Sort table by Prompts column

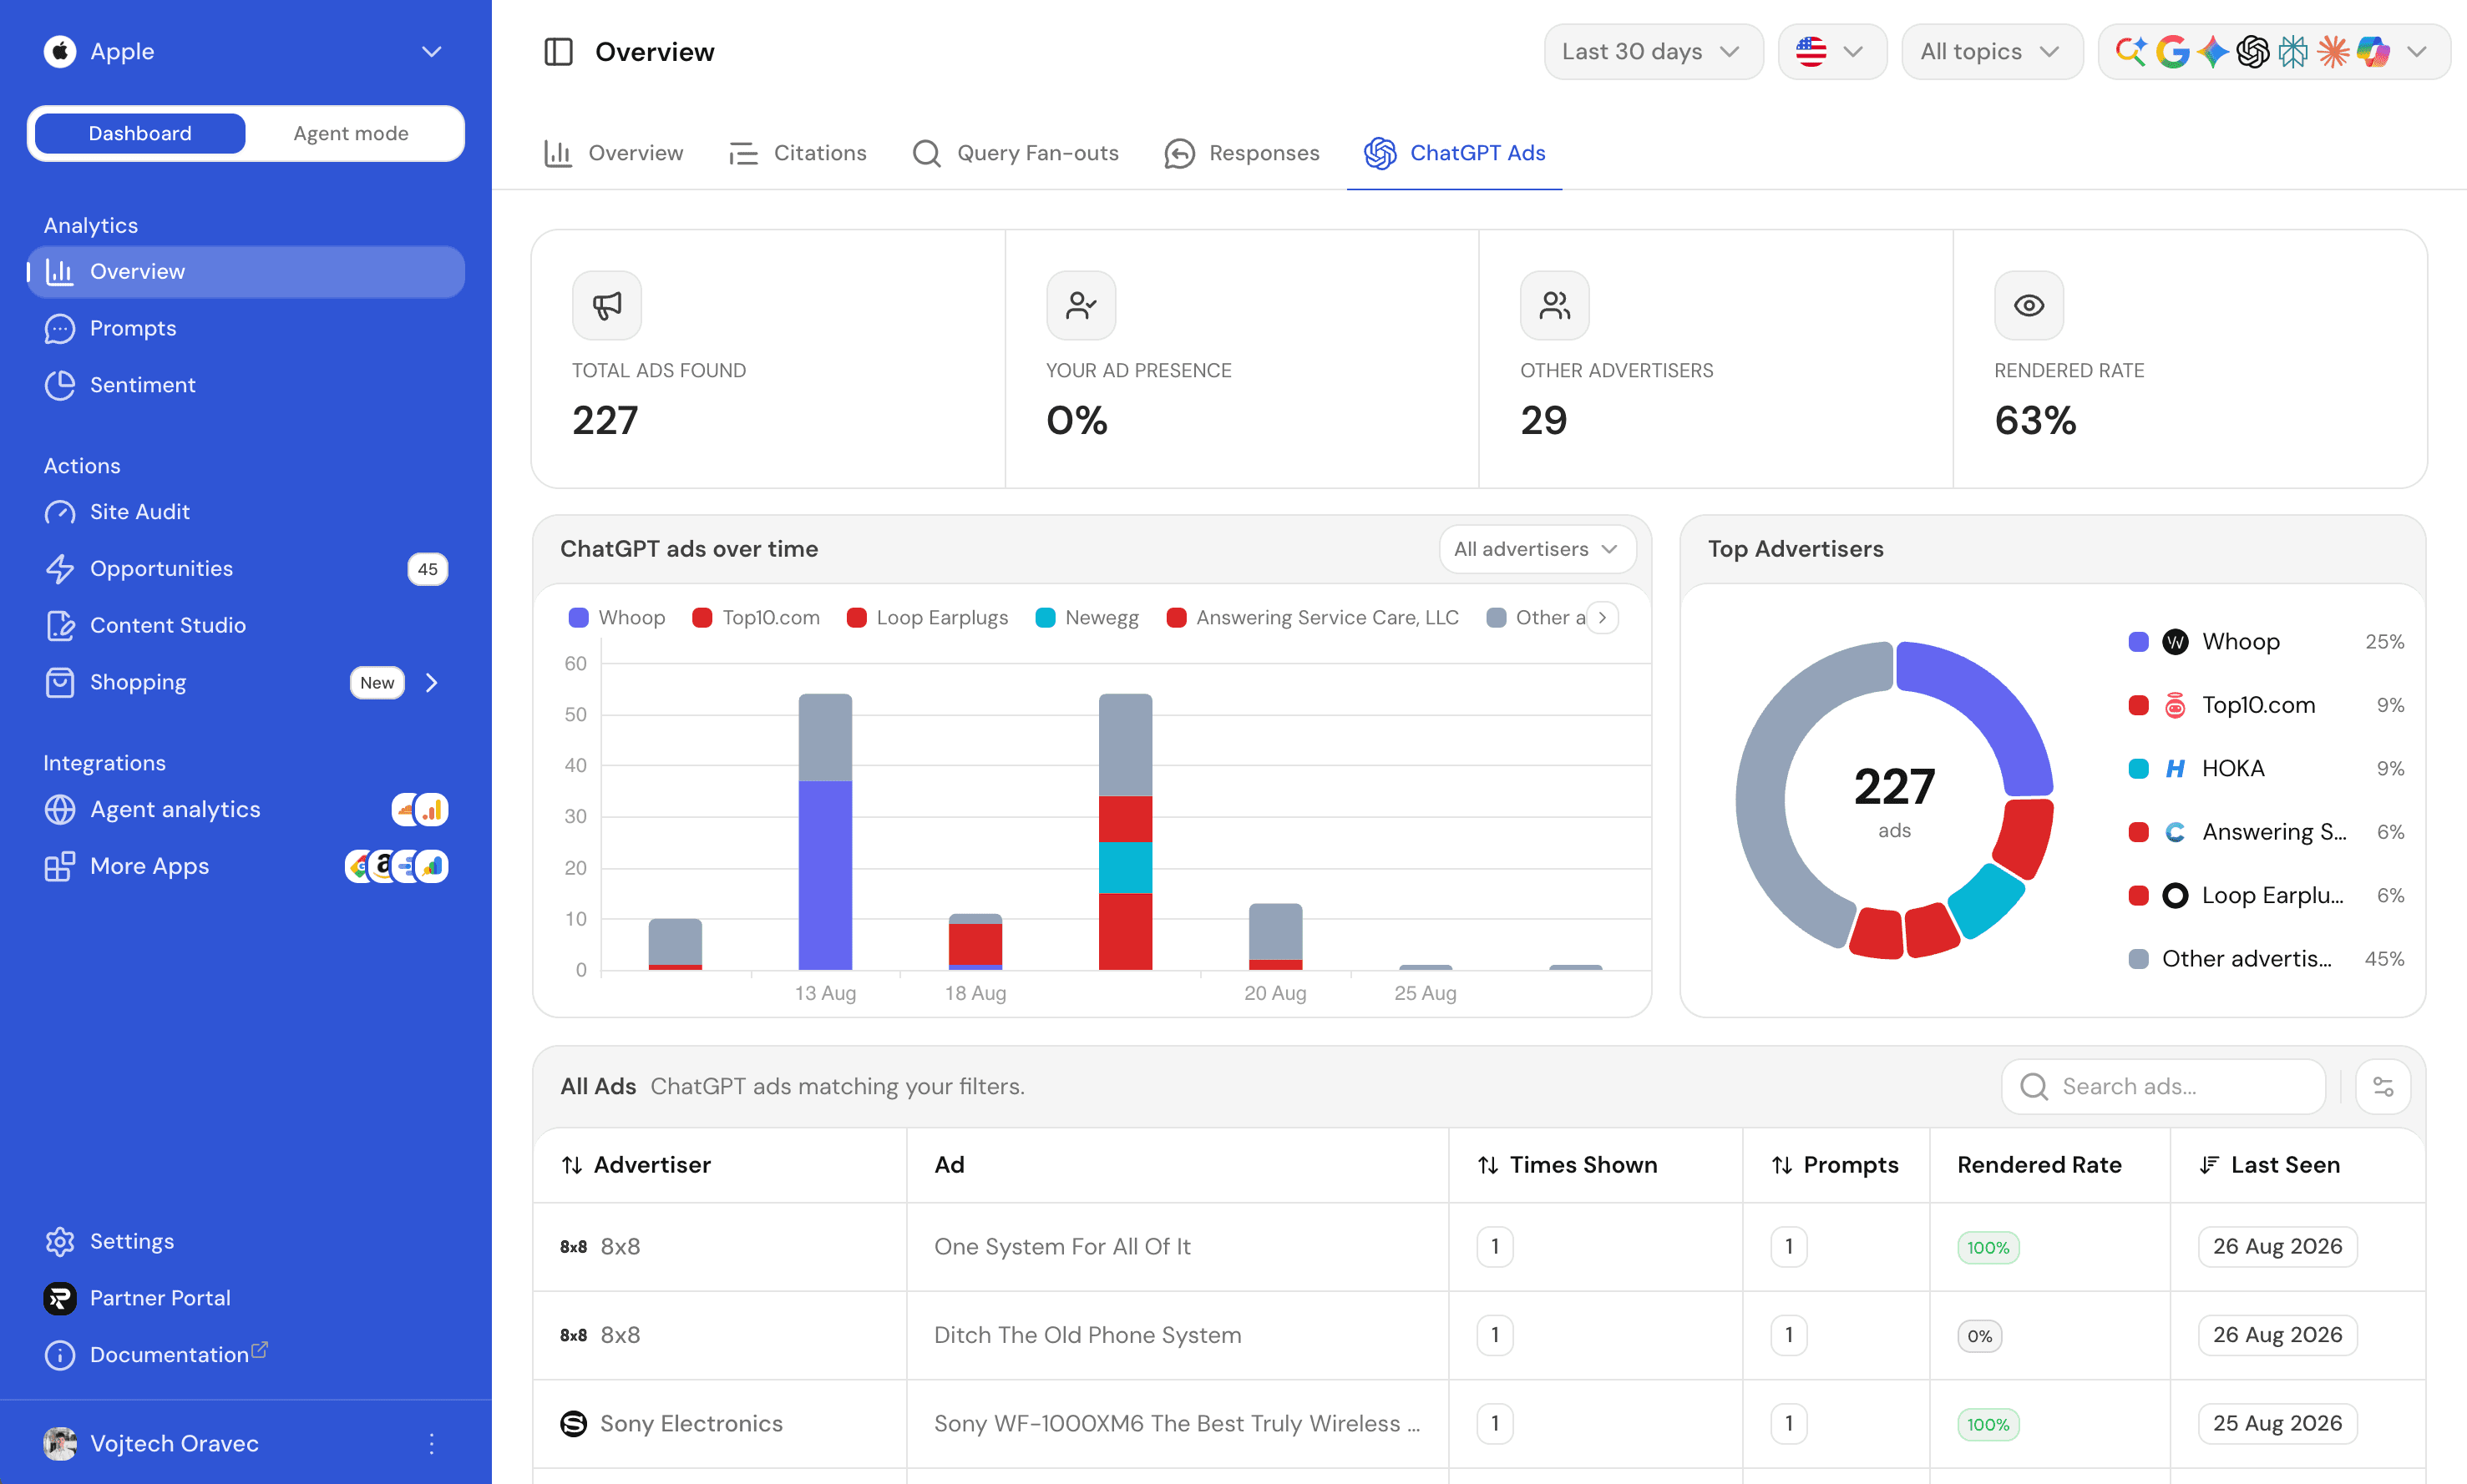tap(1835, 1165)
